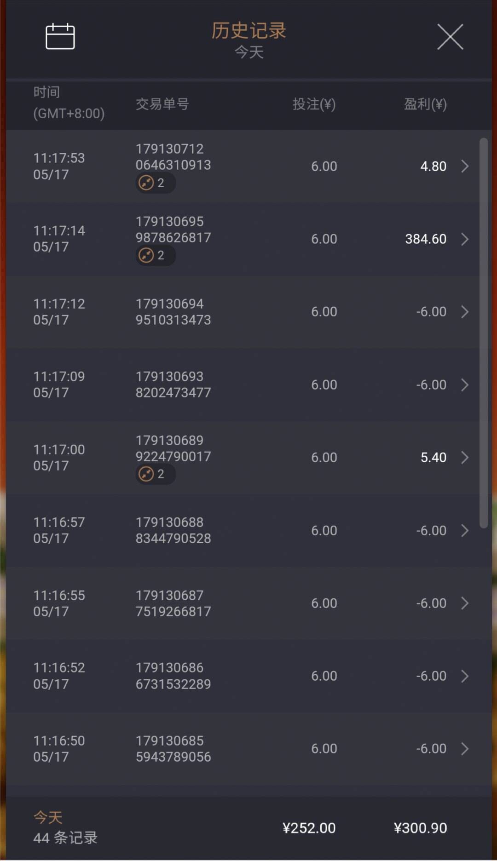The height and width of the screenshot is (861, 497).
Task: Click the 历史记录 title heading
Action: pyautogui.click(x=248, y=31)
